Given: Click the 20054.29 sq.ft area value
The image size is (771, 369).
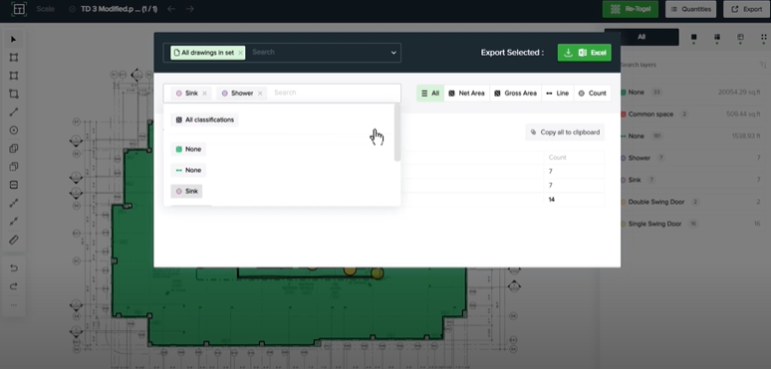Looking at the screenshot, I should (739, 92).
